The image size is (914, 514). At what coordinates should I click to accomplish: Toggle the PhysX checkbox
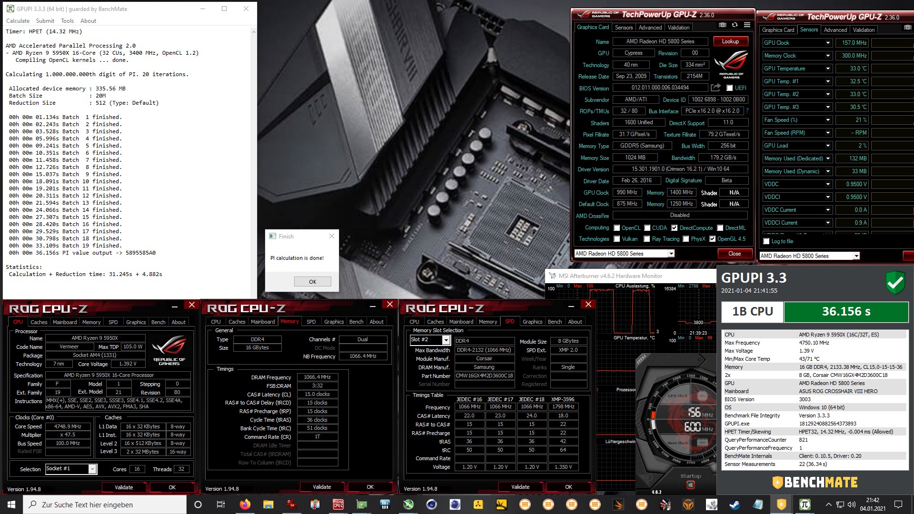point(686,239)
